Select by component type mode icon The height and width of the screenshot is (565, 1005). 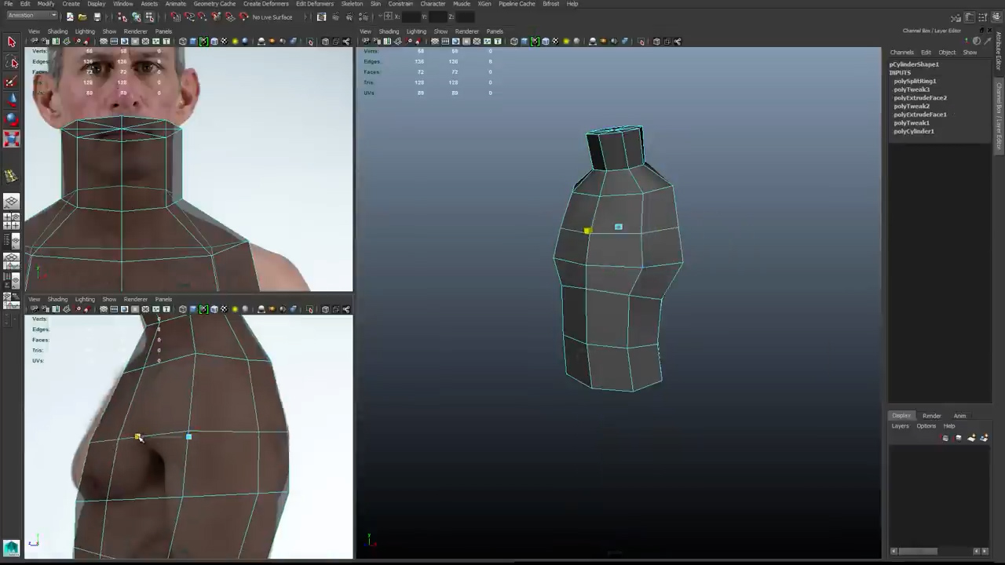point(149,16)
